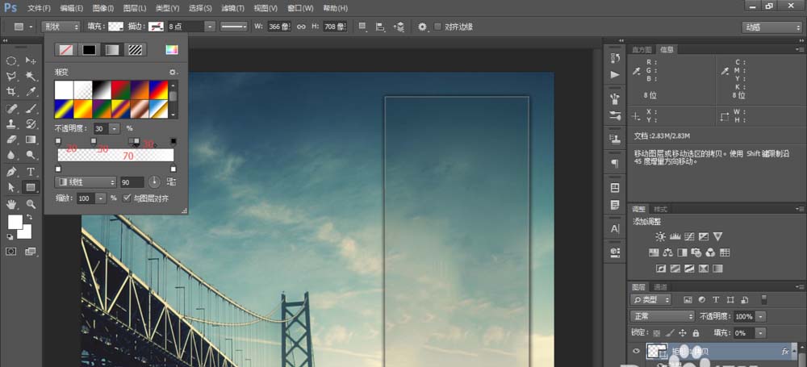This screenshot has width=807, height=367.
Task: Open the stroke line style dropdown
Action: (234, 27)
